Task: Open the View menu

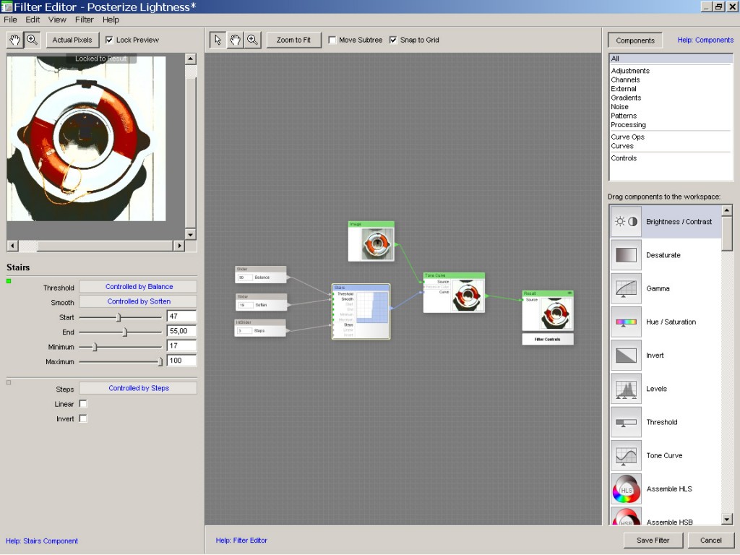Action: (x=57, y=20)
